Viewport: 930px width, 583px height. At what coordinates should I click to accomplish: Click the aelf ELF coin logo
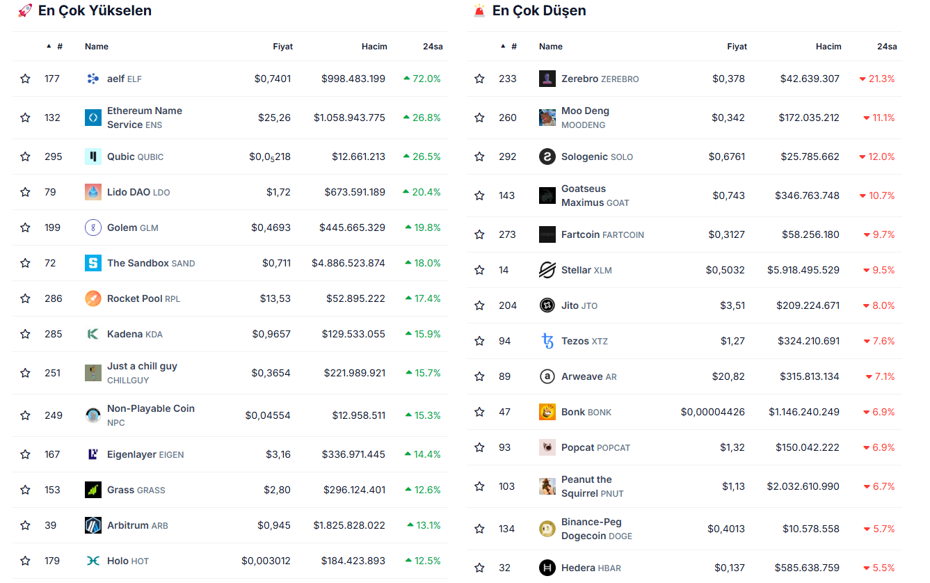pyautogui.click(x=93, y=79)
